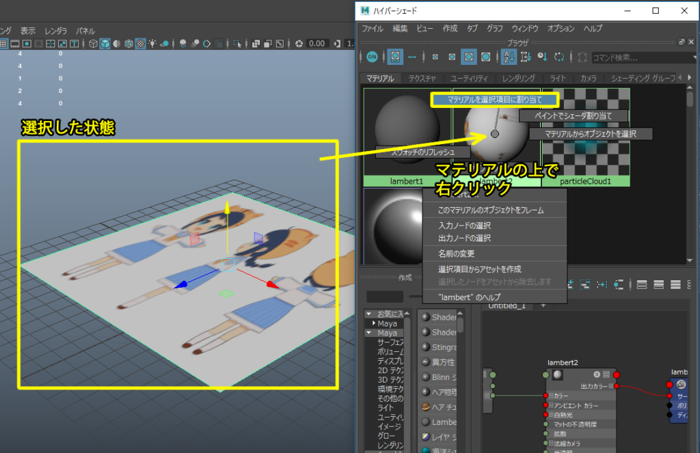This screenshot has height=453, width=700.
Task: Toggle the ON swatch rendering button
Action: [x=372, y=57]
